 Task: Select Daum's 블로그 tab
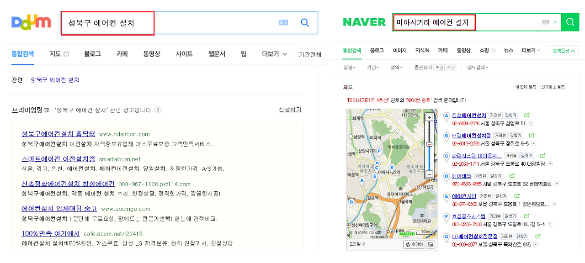click(92, 54)
